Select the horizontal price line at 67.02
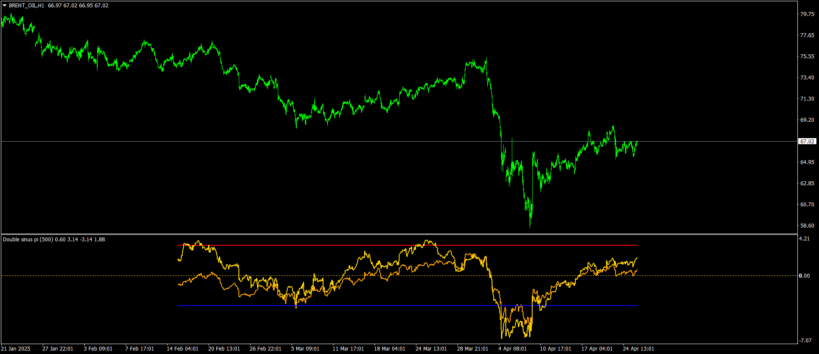819x354 pixels. (399, 141)
